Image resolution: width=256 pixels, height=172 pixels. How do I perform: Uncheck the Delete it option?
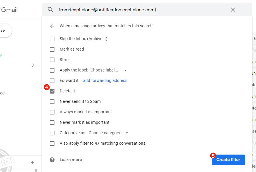[52, 91]
